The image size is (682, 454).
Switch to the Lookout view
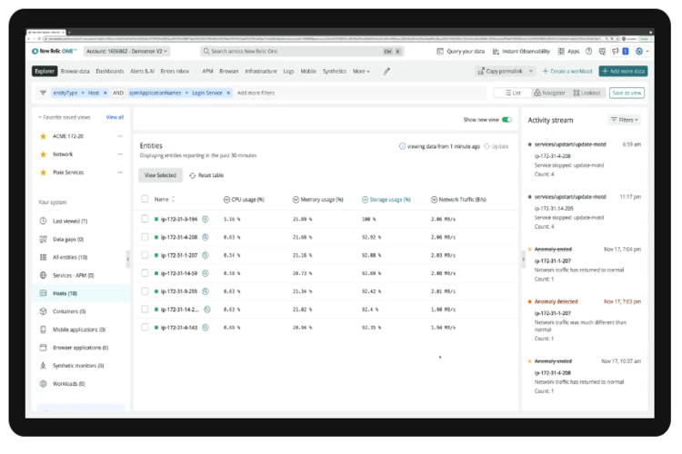click(x=587, y=93)
